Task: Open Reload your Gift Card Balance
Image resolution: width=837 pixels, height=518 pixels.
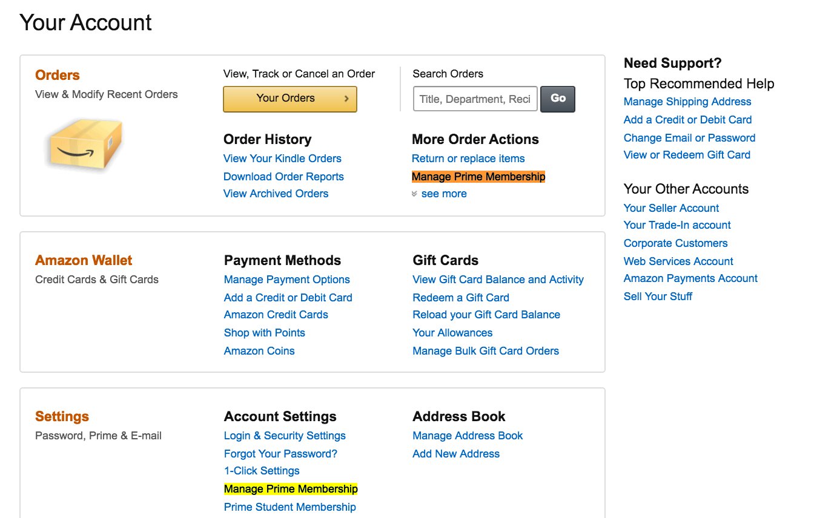Action: click(x=486, y=315)
